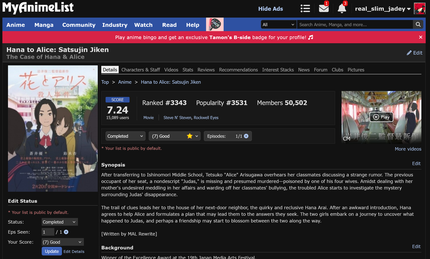Switch to Characters & Staff tab
The width and height of the screenshot is (430, 259).
point(141,70)
